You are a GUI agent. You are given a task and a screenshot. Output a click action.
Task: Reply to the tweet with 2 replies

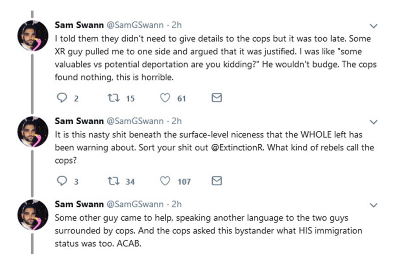click(x=62, y=98)
